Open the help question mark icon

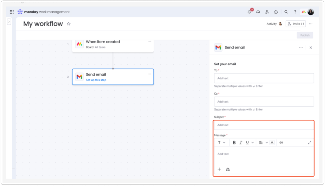click(295, 12)
